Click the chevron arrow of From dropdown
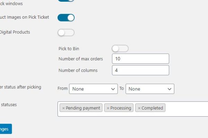The height and width of the screenshot is (138, 208). [x=113, y=89]
